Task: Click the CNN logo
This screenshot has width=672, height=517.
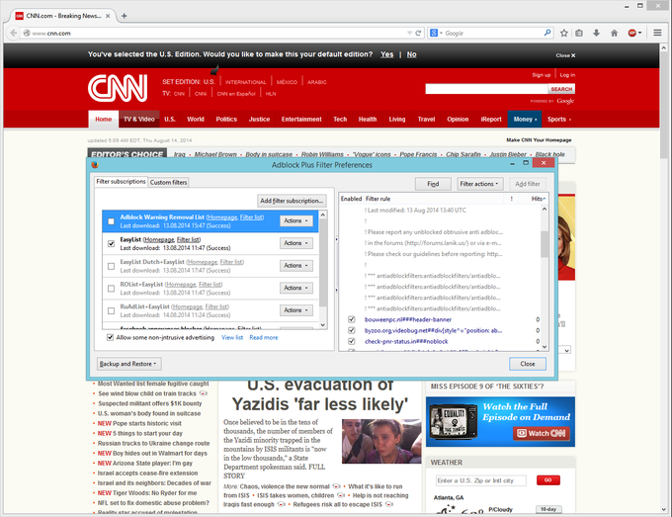Action: coord(118,88)
